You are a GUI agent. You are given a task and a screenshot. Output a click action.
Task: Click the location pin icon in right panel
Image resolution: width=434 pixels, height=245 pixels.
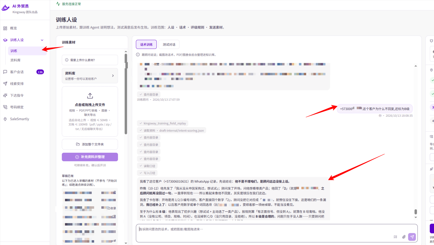click(431, 70)
